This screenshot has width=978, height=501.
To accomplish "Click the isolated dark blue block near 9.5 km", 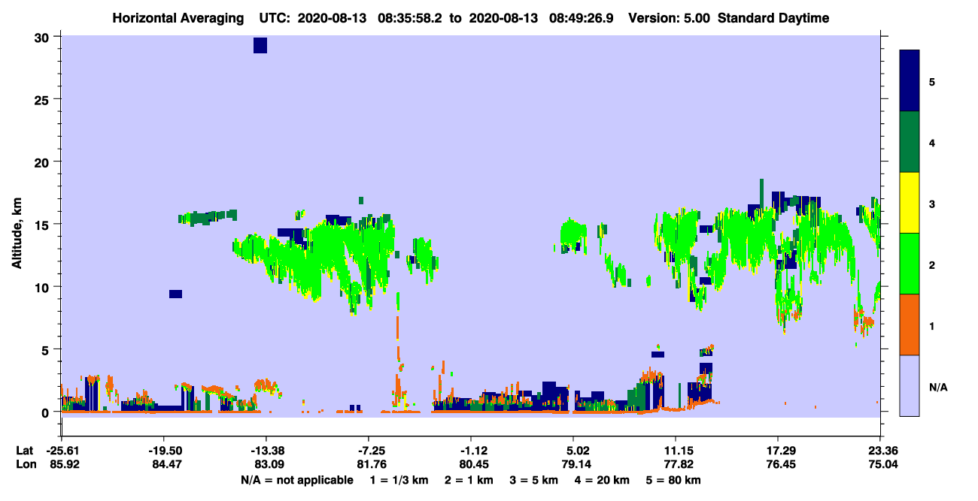I will [x=175, y=294].
